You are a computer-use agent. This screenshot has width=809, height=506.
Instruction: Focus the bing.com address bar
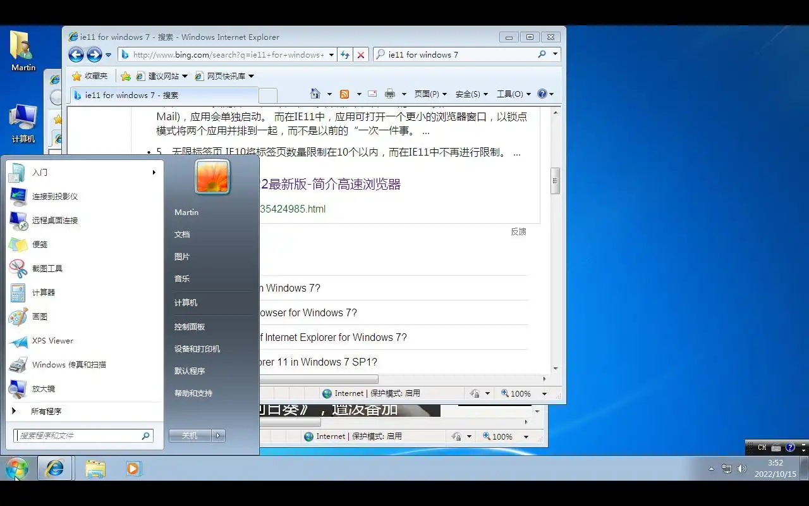226,54
